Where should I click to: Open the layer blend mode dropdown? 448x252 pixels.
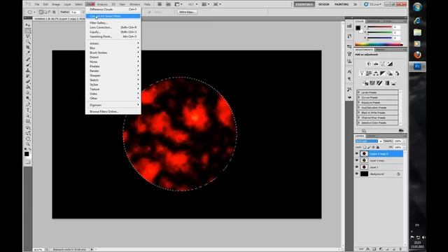[369, 141]
